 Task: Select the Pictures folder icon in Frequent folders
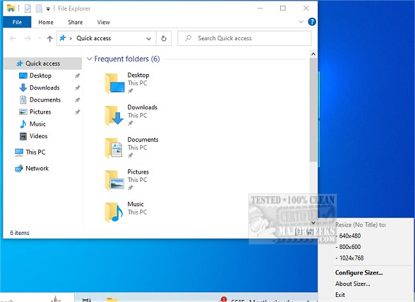click(114, 180)
